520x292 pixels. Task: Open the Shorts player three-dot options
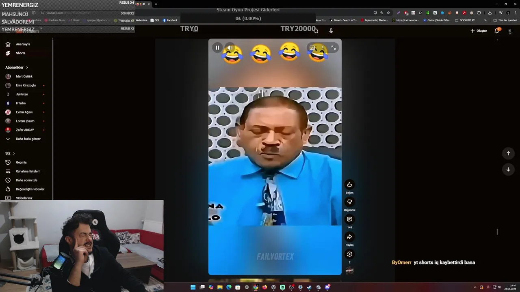(x=323, y=47)
